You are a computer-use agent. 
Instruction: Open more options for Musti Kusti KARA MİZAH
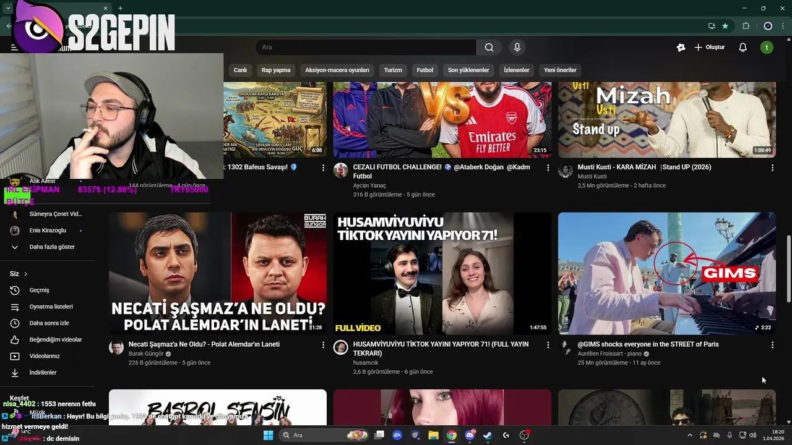point(772,167)
